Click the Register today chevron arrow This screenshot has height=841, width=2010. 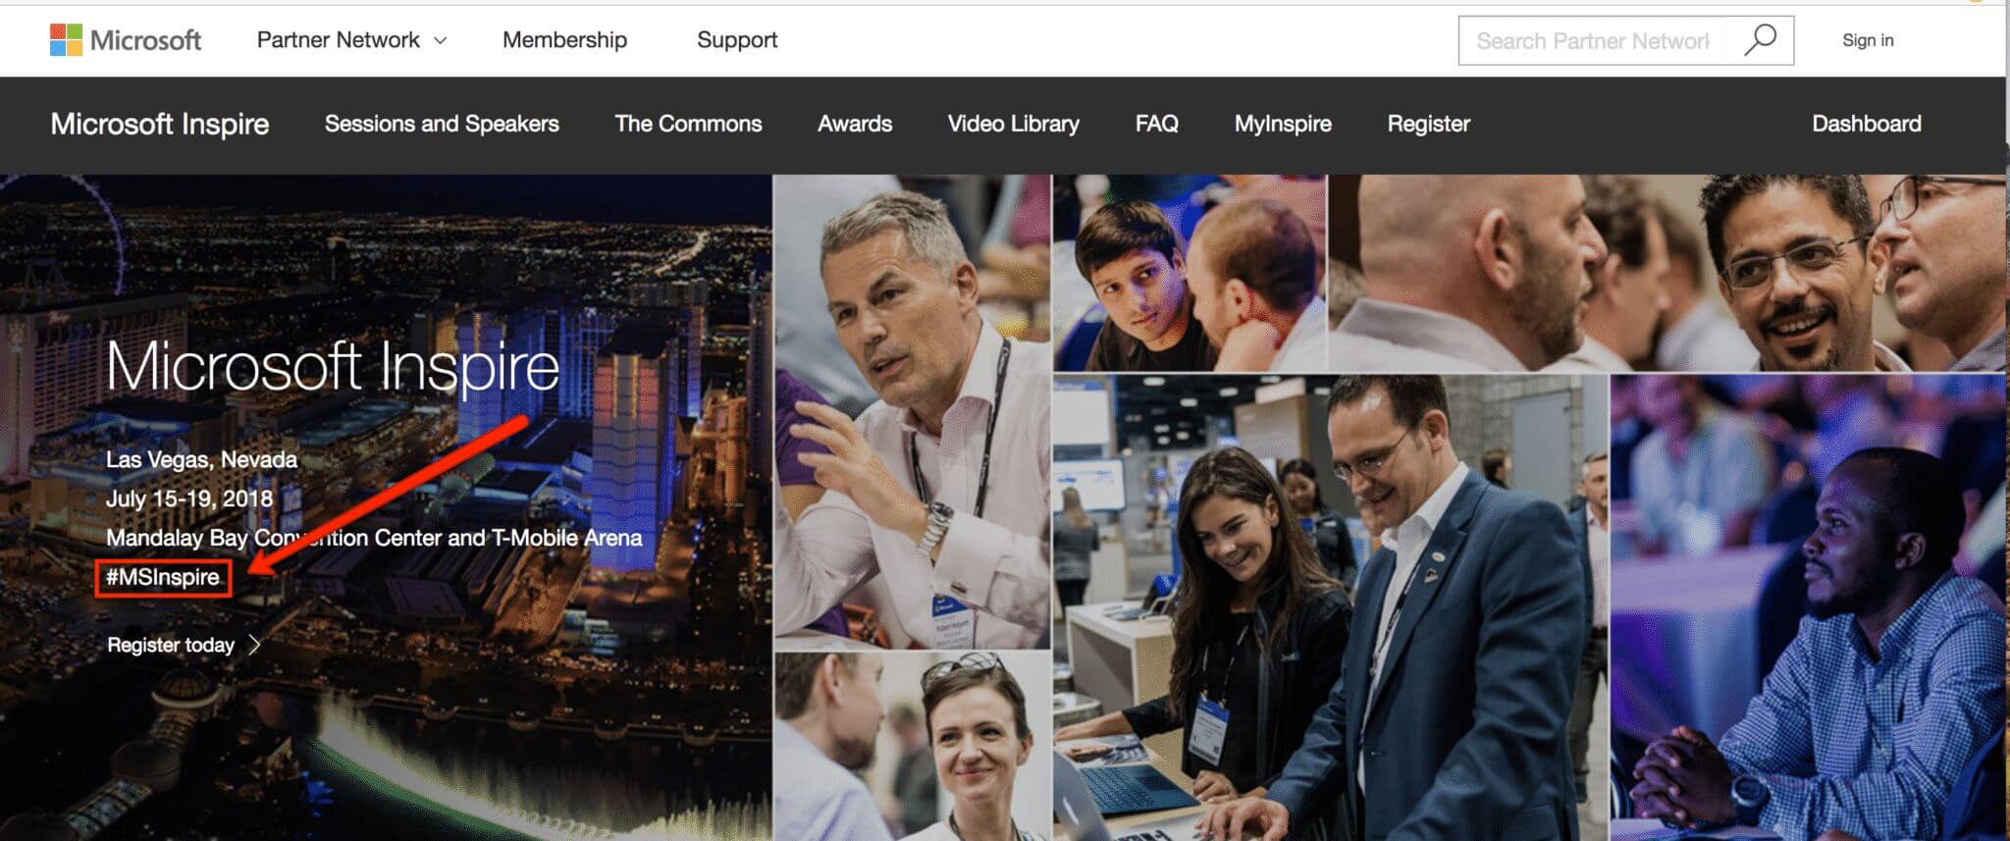[255, 645]
